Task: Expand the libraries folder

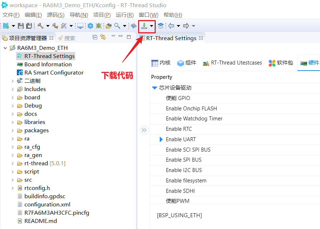Action: 13,122
